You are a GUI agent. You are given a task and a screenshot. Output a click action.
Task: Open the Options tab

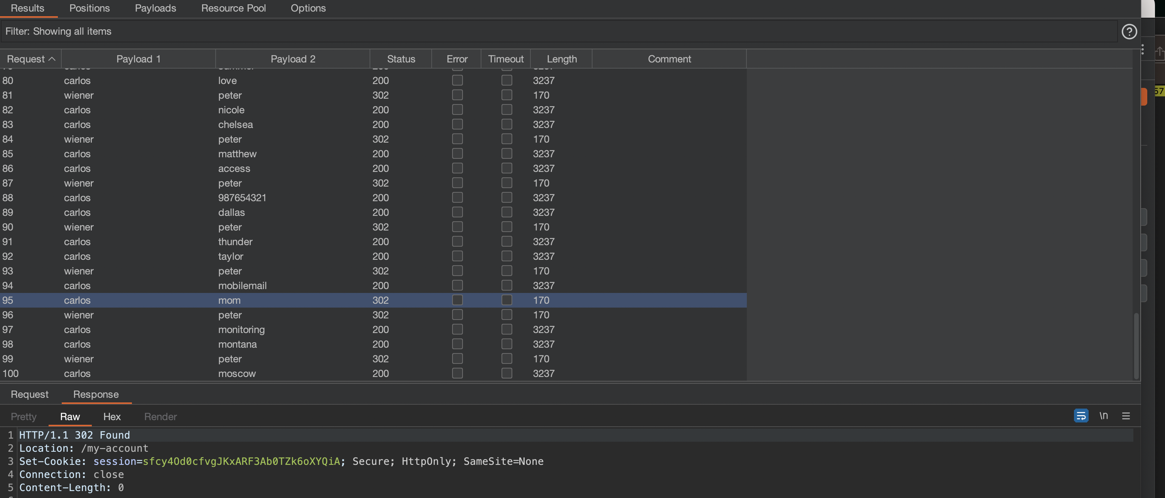(x=308, y=8)
